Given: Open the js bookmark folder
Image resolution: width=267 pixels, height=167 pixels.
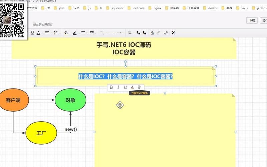Looking at the screenshot, I should pos(87,8).
